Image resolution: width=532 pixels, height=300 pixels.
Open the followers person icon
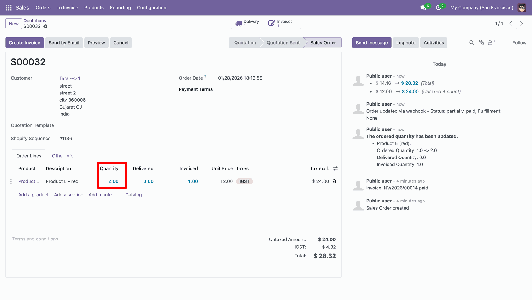tap(490, 43)
